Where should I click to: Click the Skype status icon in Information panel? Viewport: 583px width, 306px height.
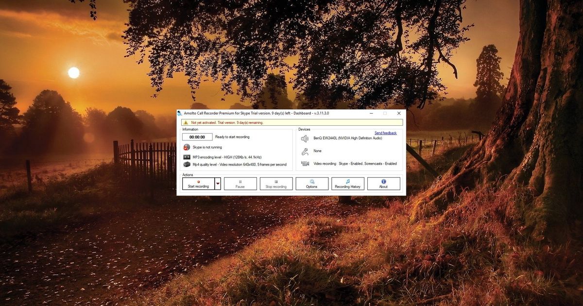click(187, 147)
